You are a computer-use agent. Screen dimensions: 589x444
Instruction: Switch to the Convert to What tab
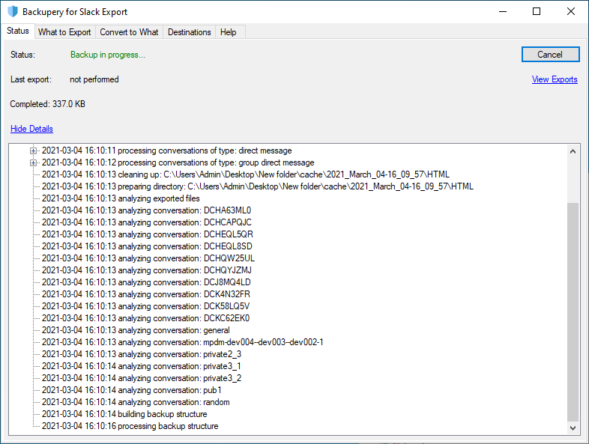click(x=129, y=32)
